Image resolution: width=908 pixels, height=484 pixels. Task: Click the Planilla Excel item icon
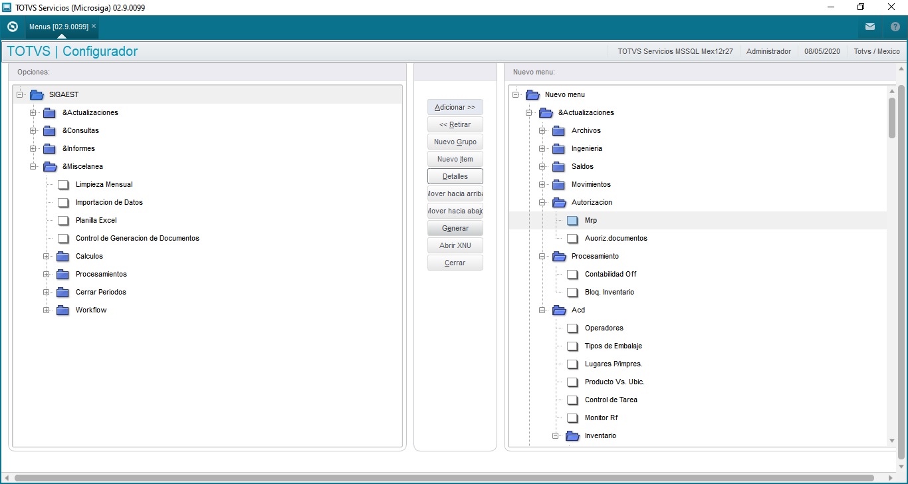pos(63,220)
